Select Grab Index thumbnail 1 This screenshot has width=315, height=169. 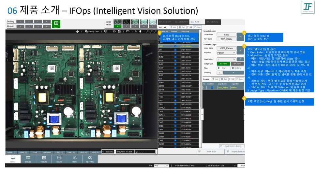tap(117, 22)
